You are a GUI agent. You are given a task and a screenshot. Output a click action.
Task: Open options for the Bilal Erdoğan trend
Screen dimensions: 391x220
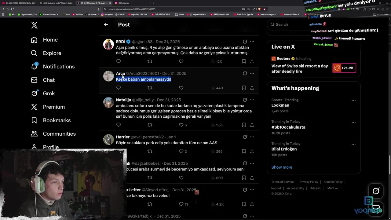coord(353,144)
